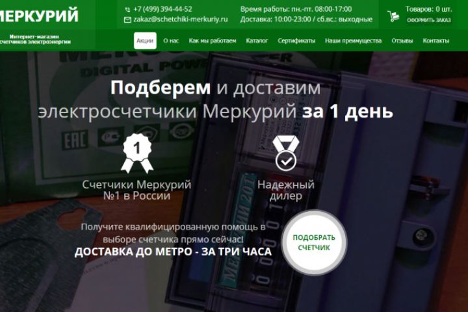This screenshot has height=312, width=468.
Task: View the Сертификаты page
Action: point(296,40)
